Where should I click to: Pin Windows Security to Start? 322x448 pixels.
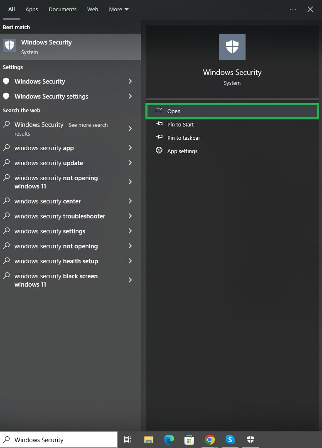tap(180, 124)
